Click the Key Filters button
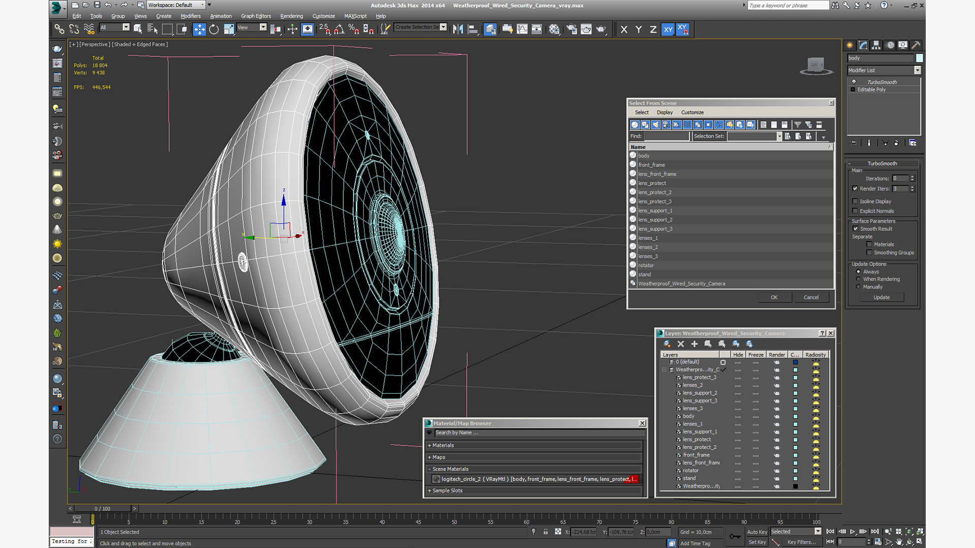The width and height of the screenshot is (975, 548). (x=801, y=542)
